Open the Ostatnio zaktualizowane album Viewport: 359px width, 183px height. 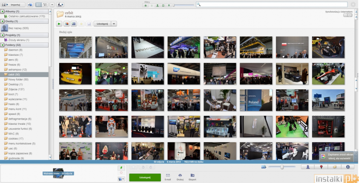26,16
